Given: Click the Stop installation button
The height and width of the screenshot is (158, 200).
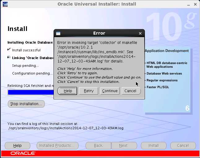Looking at the screenshot, I should [x=26, y=104].
